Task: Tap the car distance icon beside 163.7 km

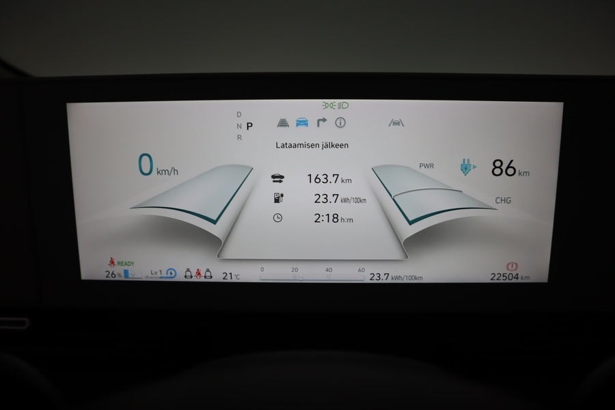Action: coord(277,179)
